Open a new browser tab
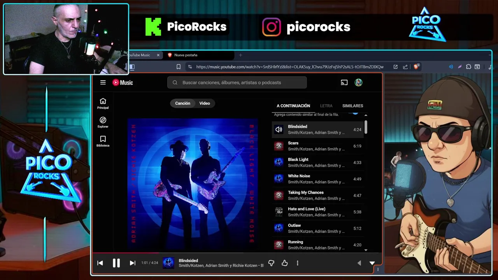Screen dimensions: 498x280 pyautogui.click(x=240, y=55)
